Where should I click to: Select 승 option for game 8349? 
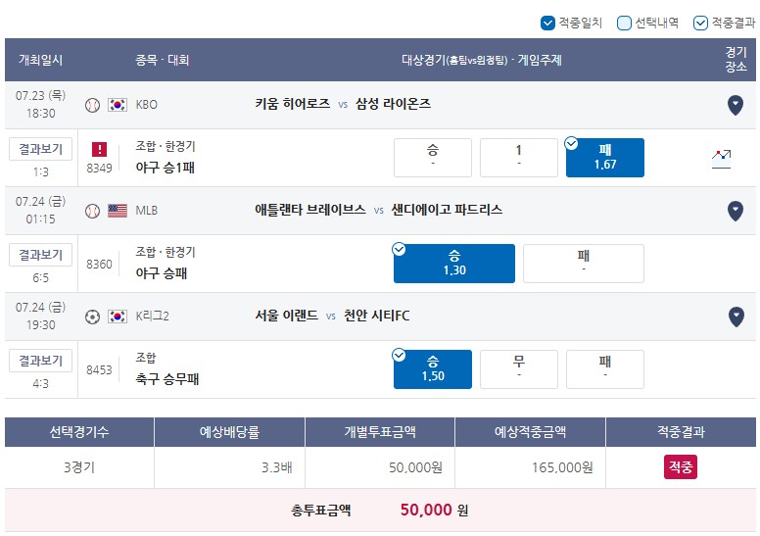click(432, 158)
